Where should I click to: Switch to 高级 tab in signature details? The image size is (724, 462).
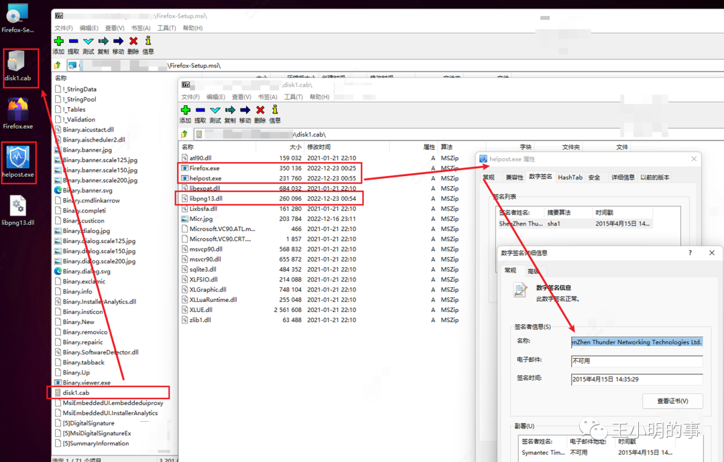[x=534, y=271]
